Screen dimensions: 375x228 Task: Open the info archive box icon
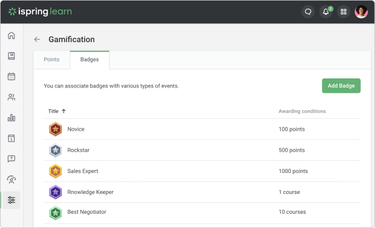pyautogui.click(x=11, y=138)
